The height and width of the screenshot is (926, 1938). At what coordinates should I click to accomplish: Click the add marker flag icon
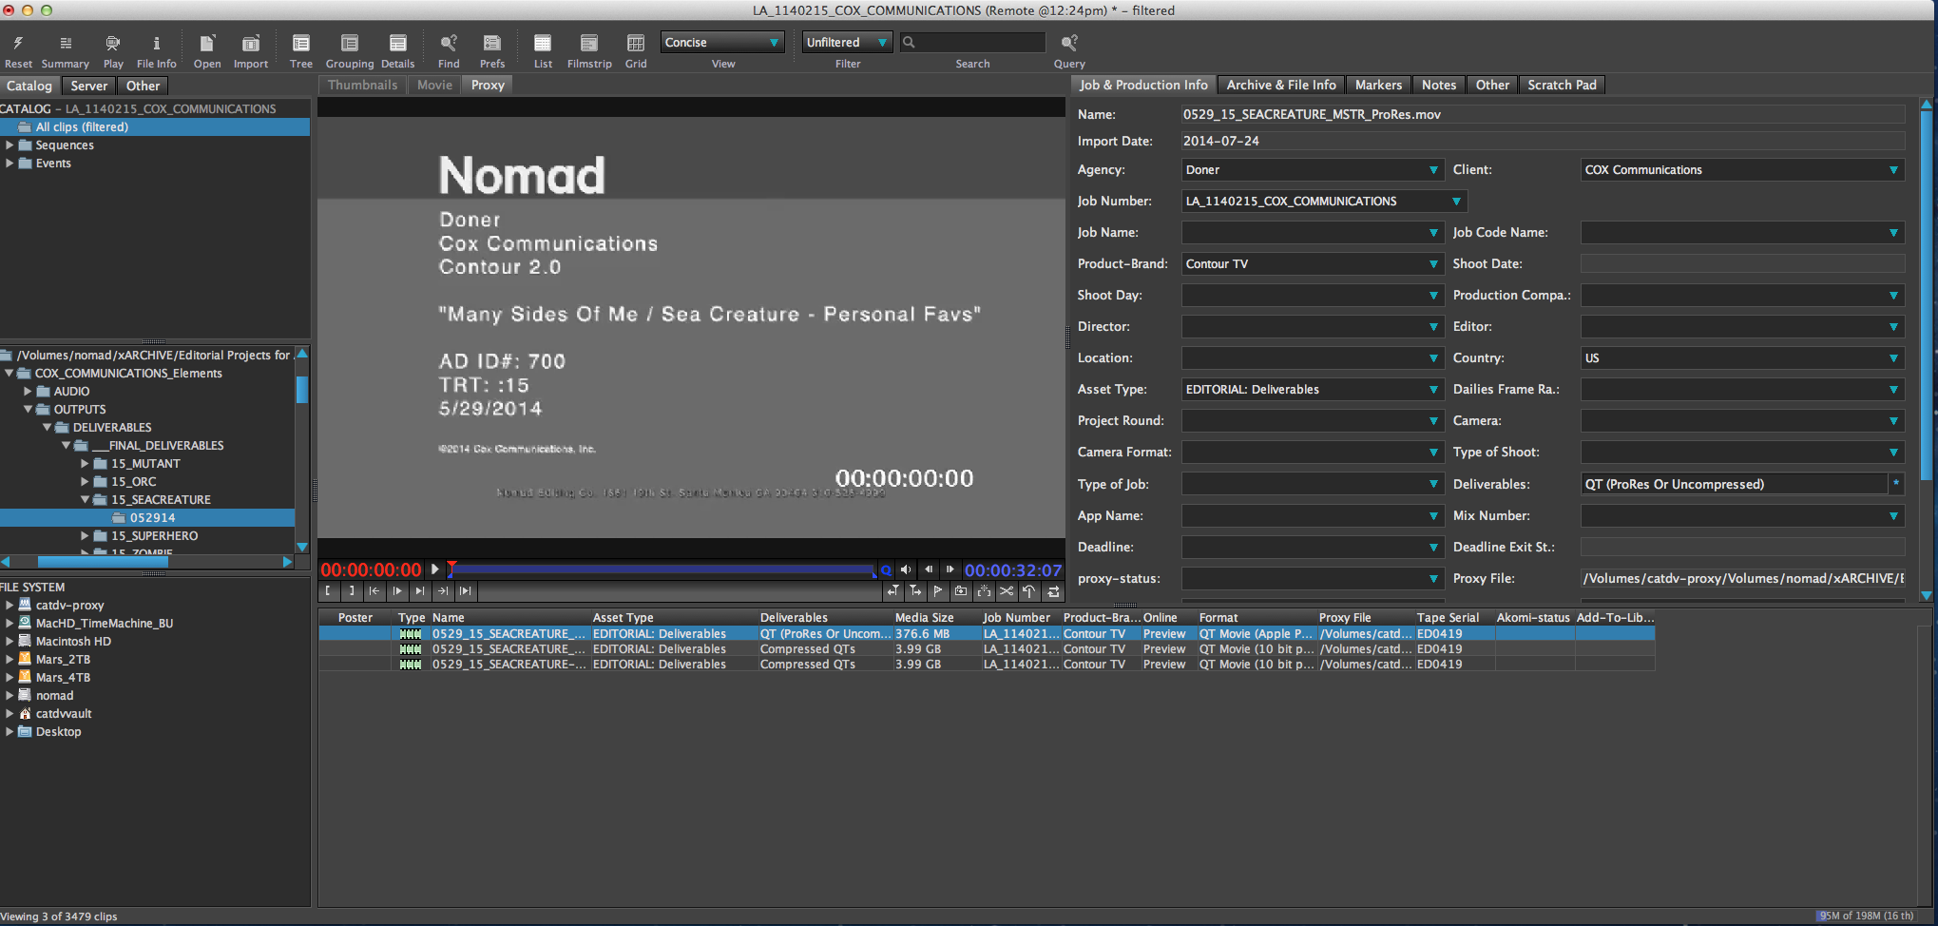(938, 591)
